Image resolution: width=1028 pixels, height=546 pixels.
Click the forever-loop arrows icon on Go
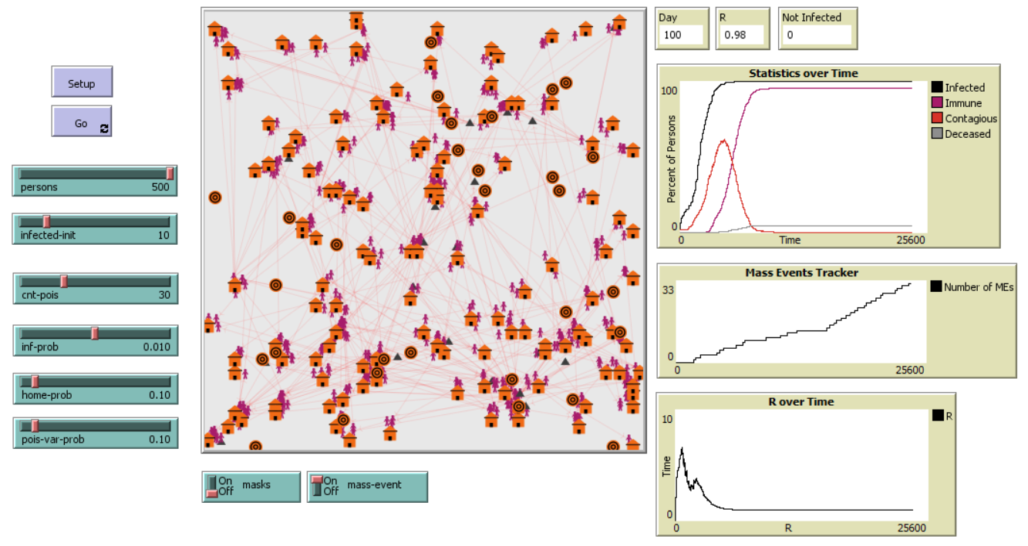pos(104,129)
